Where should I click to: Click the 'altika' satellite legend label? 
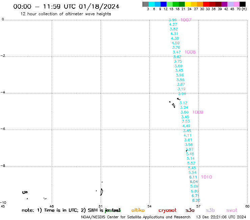click(x=138, y=210)
